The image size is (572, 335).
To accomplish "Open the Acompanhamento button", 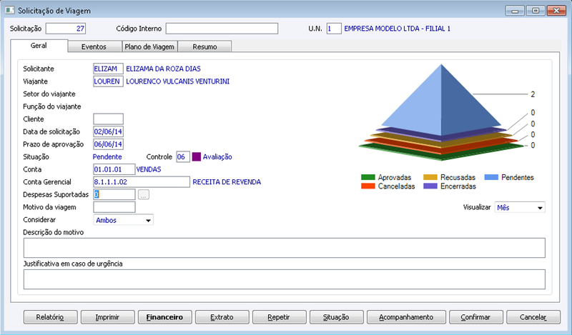I will pyautogui.click(x=406, y=317).
